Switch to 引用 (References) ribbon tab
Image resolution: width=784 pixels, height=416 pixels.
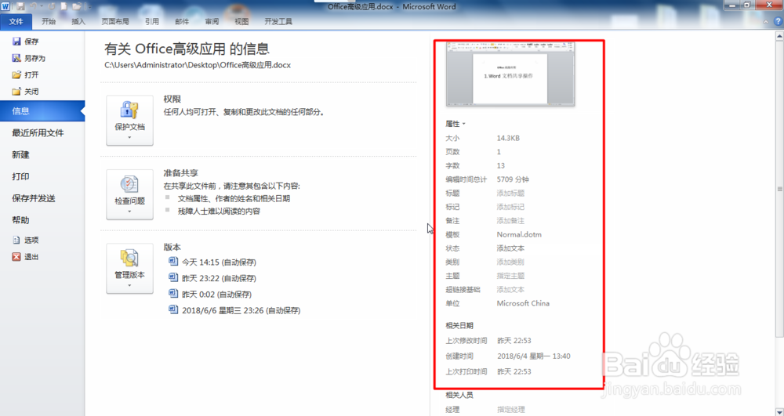[152, 21]
